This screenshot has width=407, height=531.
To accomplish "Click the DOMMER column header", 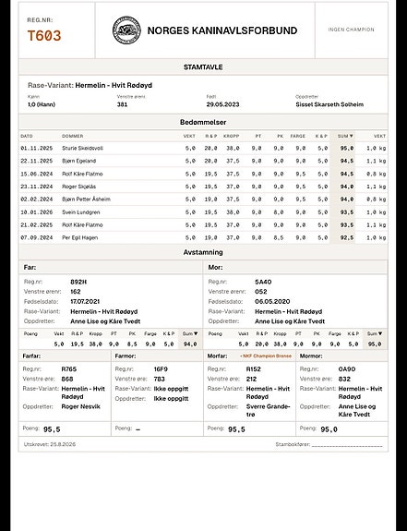I will [x=72, y=136].
